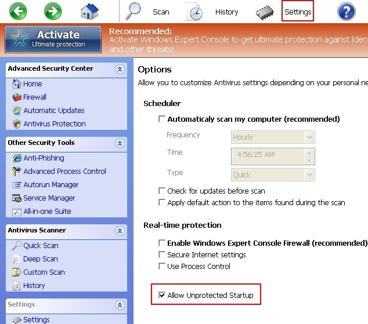The width and height of the screenshot is (368, 324).
Task: Go to the home house icon
Action: [x=89, y=12]
